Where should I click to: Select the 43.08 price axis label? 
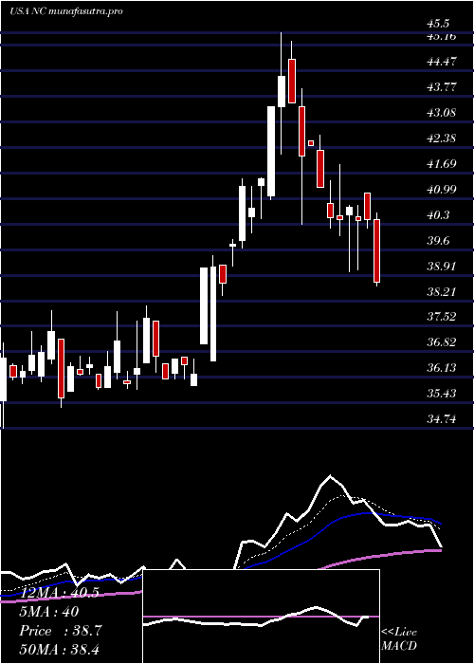(442, 113)
